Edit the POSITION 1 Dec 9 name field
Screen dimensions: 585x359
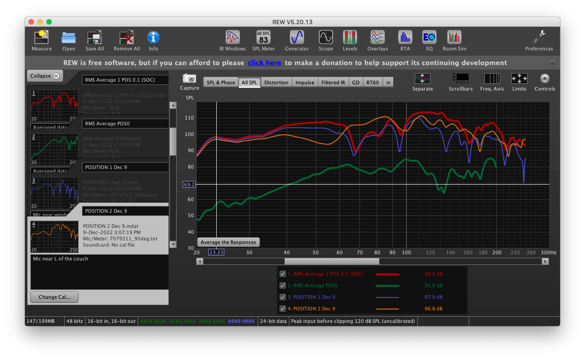[x=125, y=167]
